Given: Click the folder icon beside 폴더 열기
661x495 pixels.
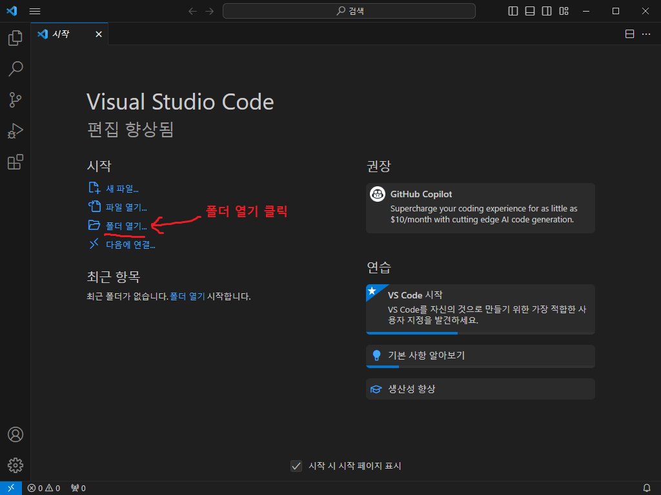Looking at the screenshot, I should pyautogui.click(x=94, y=225).
